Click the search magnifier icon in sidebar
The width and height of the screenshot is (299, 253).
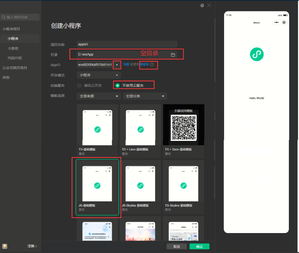coord(4,17)
